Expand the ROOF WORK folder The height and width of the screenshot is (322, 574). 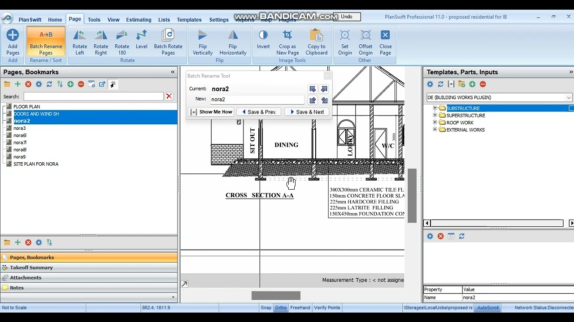tap(435, 123)
